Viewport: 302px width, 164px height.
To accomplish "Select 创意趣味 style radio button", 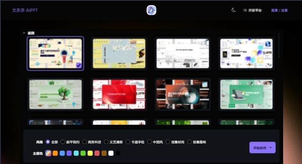I will [x=189, y=142].
